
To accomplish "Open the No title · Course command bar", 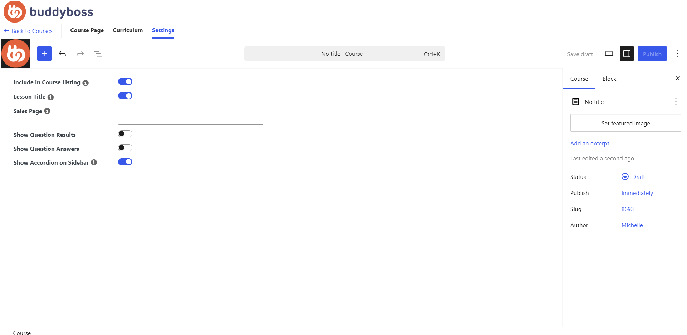I will [x=345, y=54].
